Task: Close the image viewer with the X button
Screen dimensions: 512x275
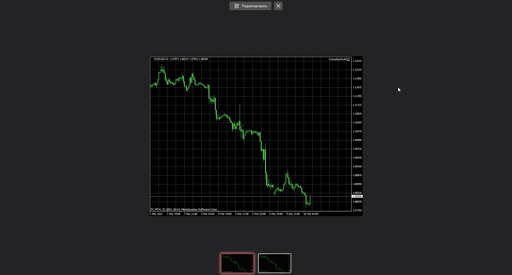Action: pyautogui.click(x=278, y=6)
